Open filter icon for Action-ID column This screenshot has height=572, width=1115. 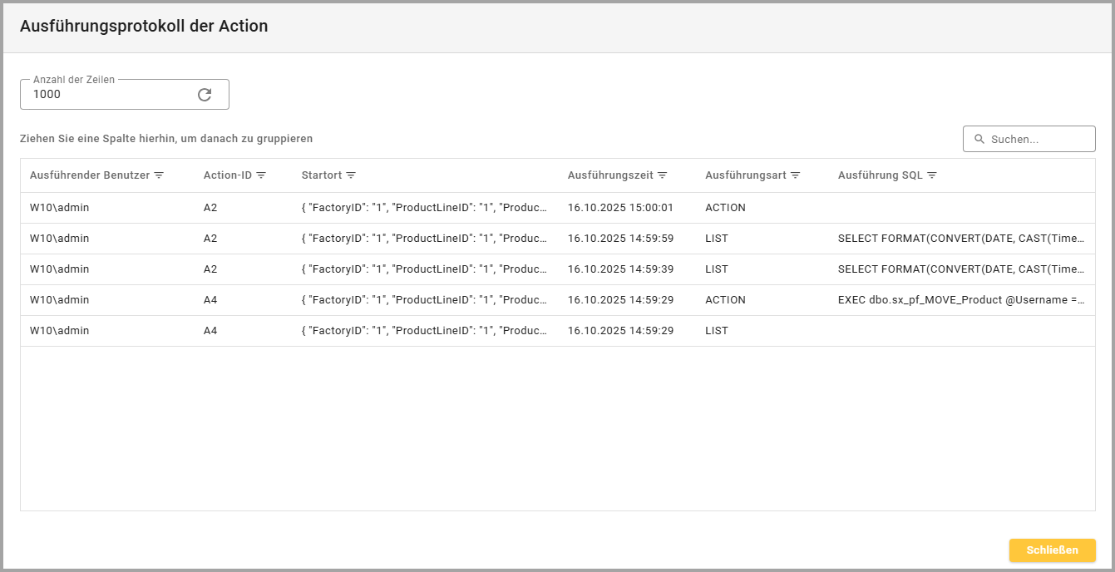click(x=261, y=175)
